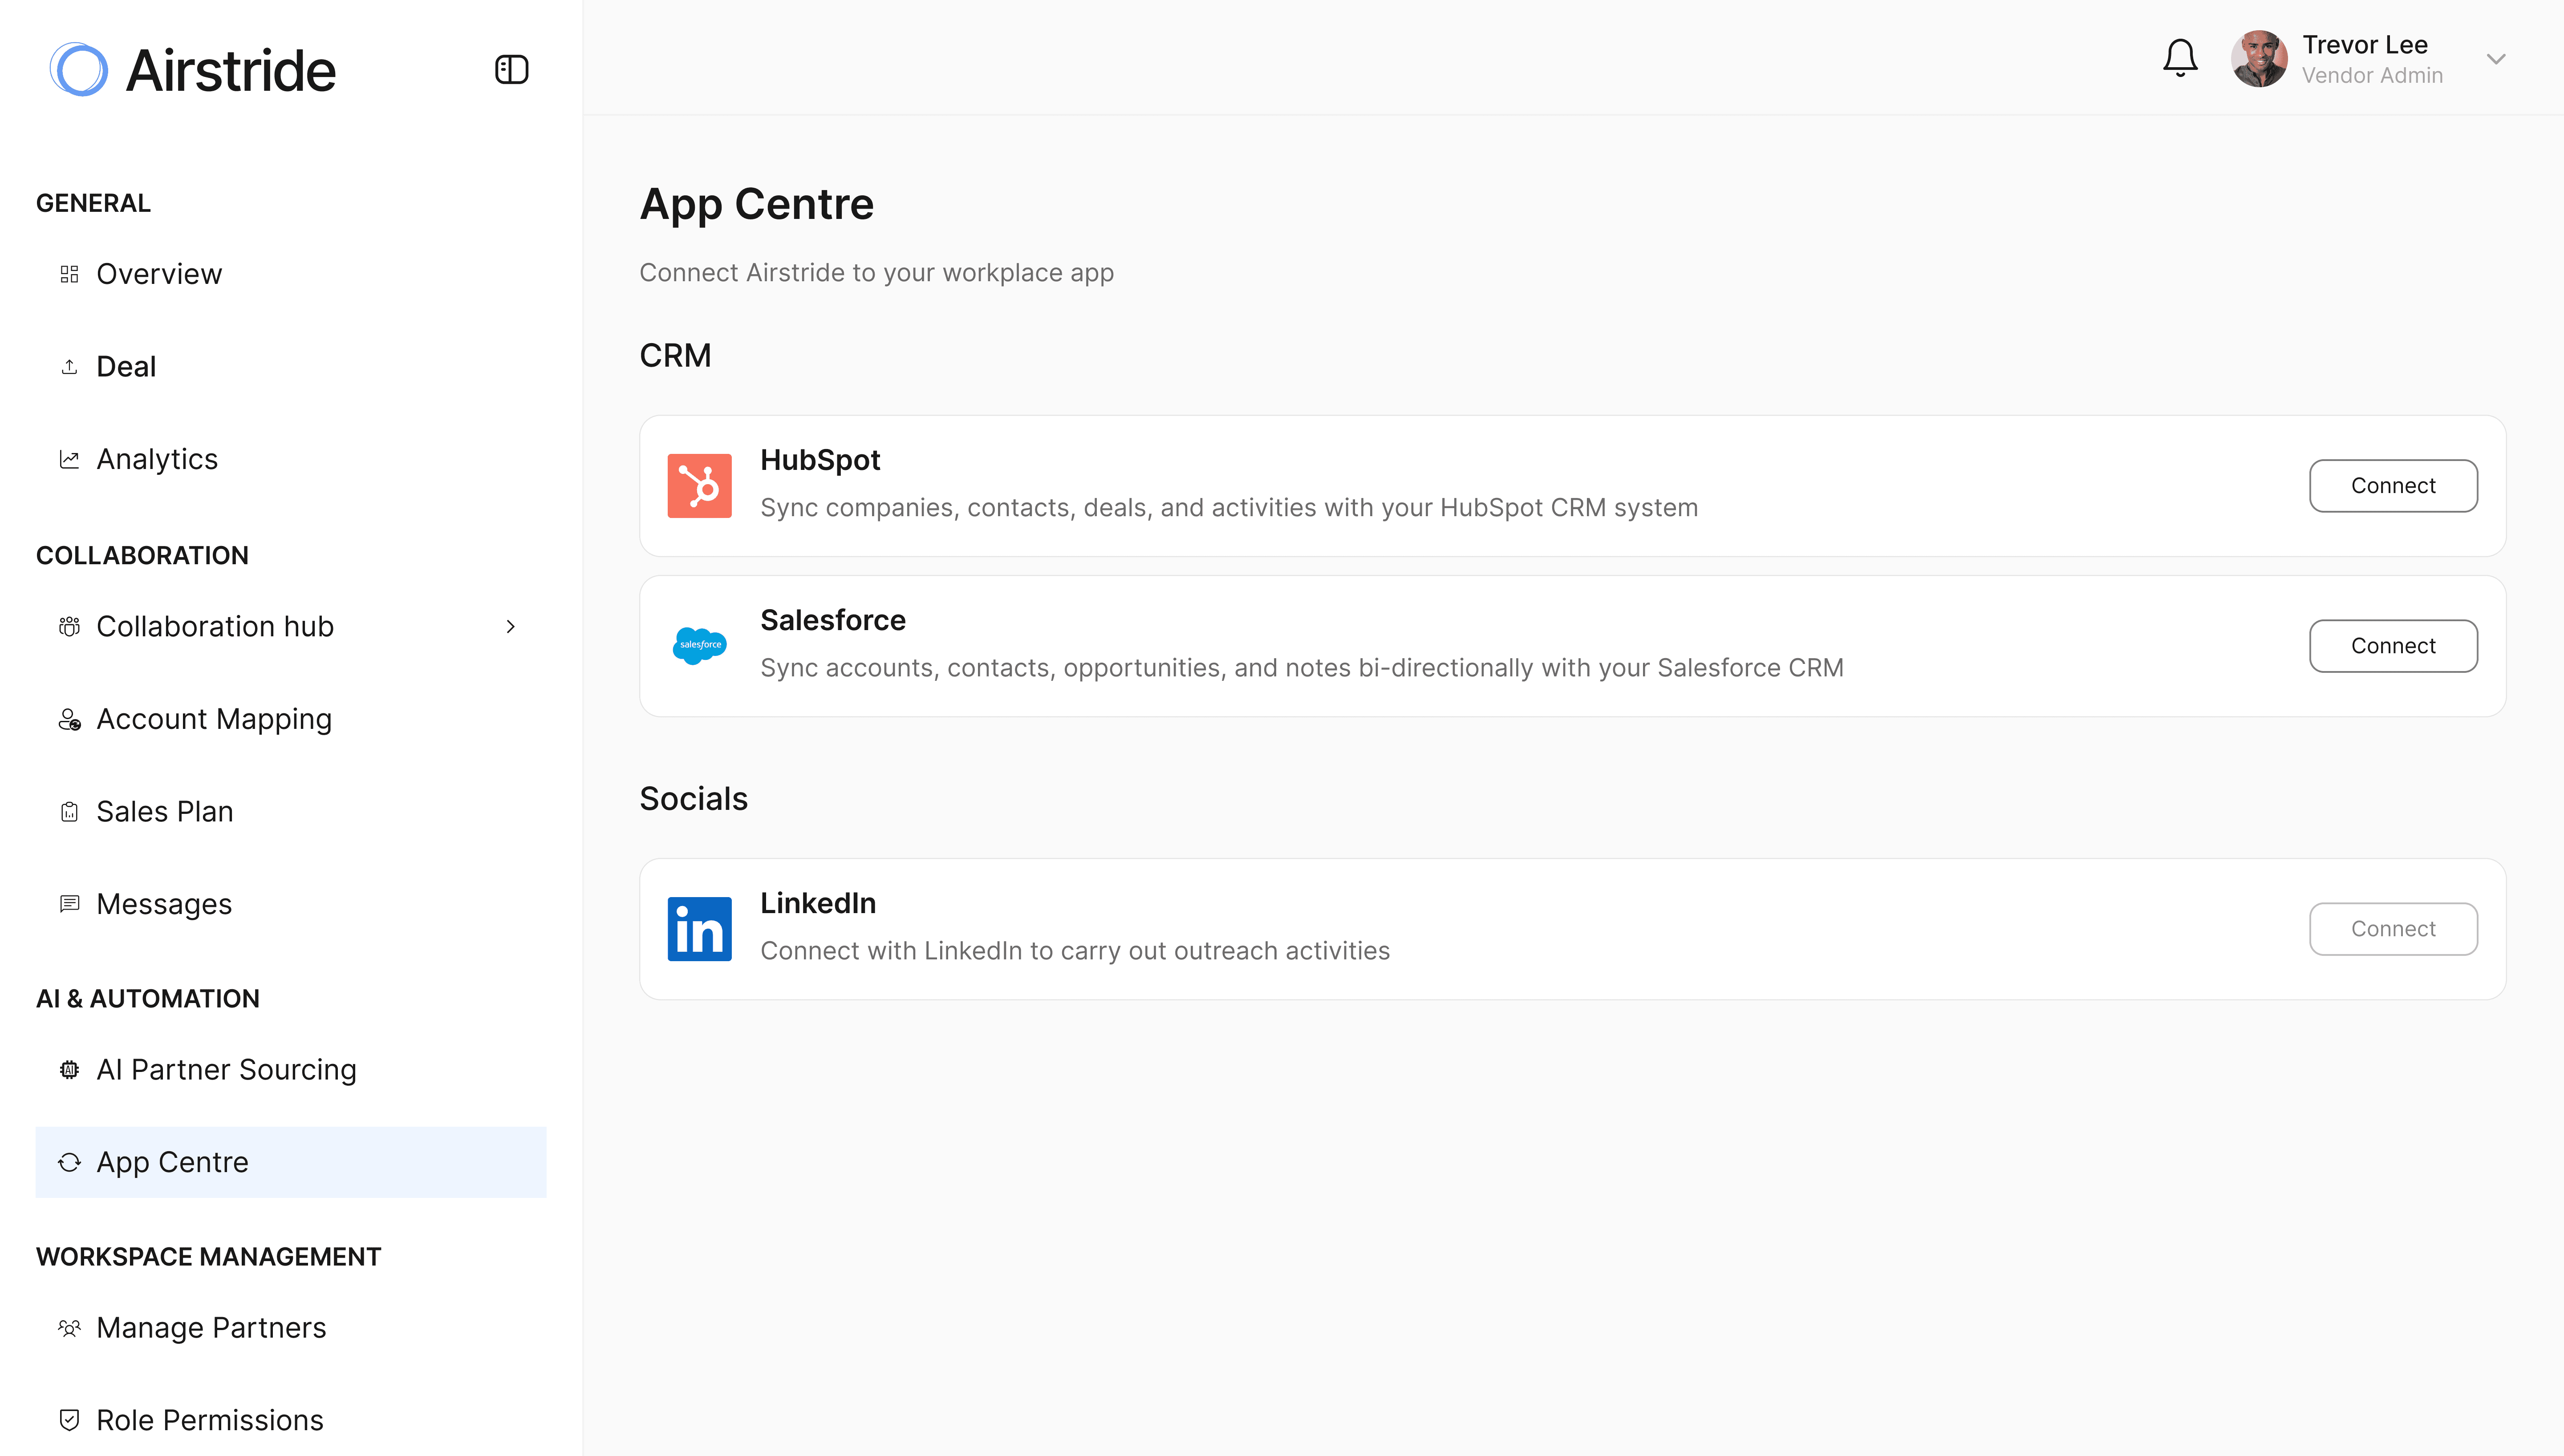
Task: Click the Account Mapping icon
Action: coord(69,718)
